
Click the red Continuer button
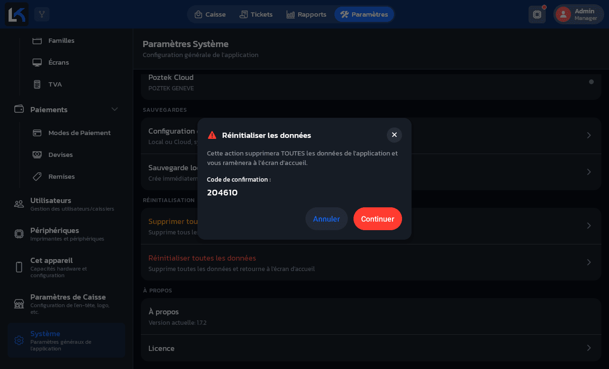pos(378,219)
